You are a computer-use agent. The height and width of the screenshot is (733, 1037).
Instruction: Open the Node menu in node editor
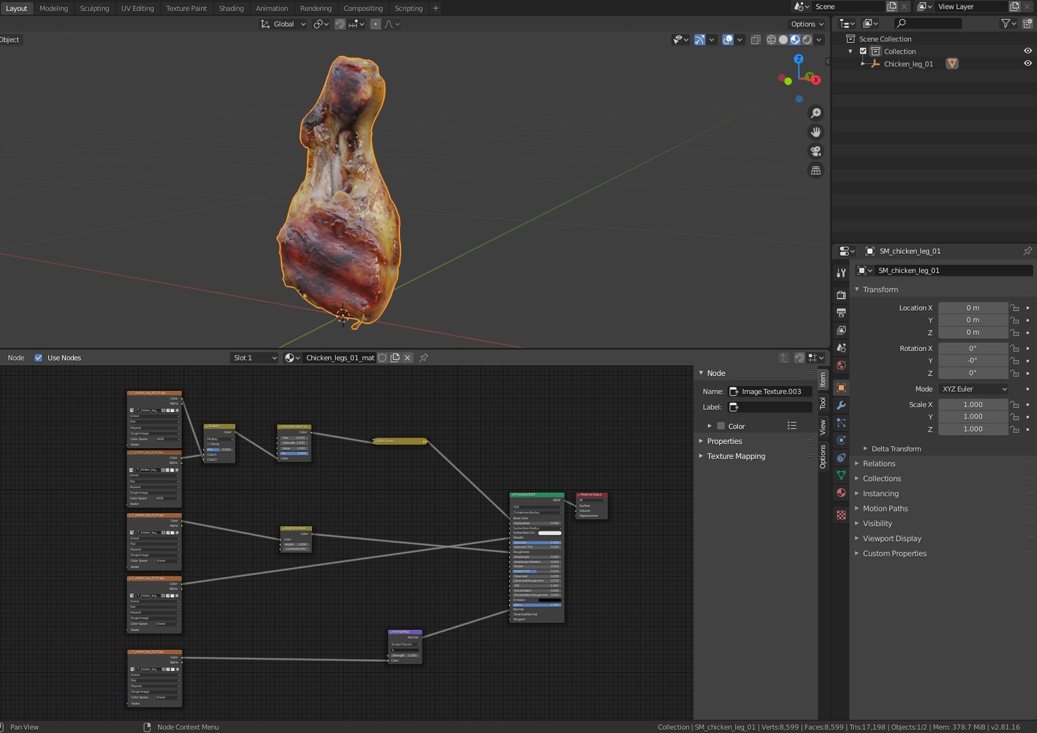[16, 358]
